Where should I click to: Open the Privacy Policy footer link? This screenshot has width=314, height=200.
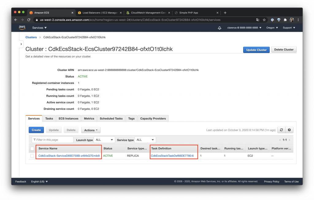(272, 182)
